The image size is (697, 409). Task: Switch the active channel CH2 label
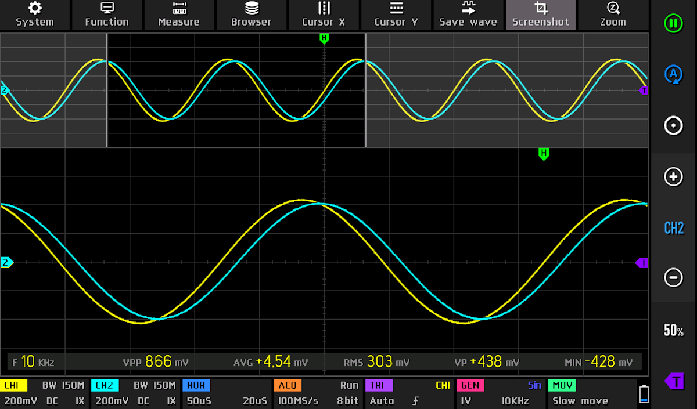pyautogui.click(x=673, y=228)
